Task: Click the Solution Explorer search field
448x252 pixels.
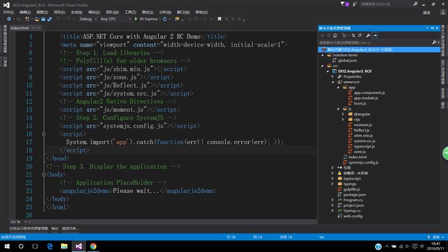Action: point(375,42)
